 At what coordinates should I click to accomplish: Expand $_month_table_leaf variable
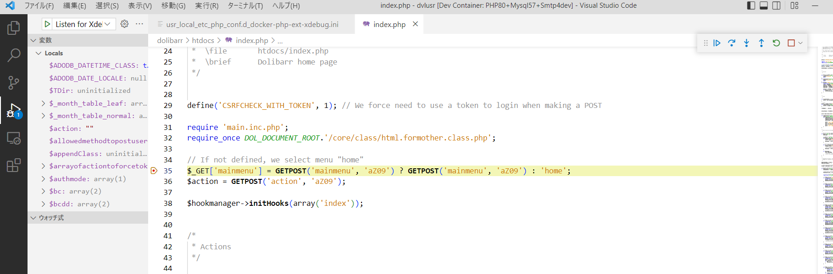click(43, 103)
